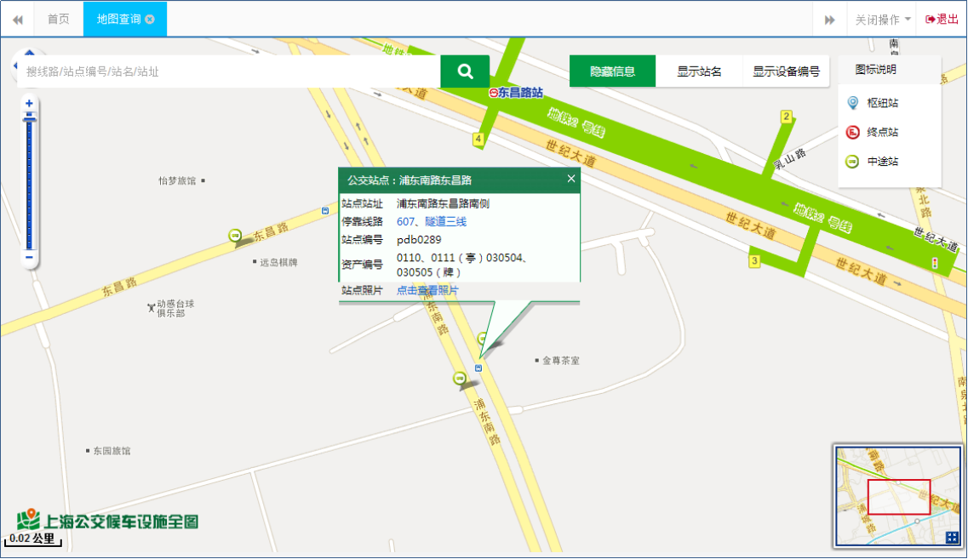This screenshot has width=968, height=559.
Task: Click metro exit 4 marker
Action: [478, 139]
